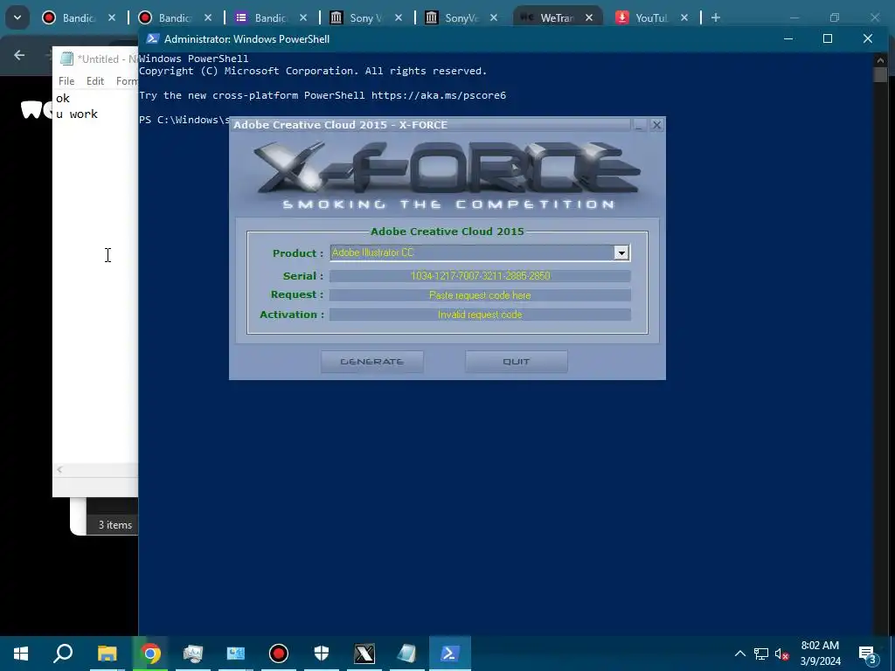Switch to the YouTube browser tab
The width and height of the screenshot is (895, 671).
pos(650,17)
